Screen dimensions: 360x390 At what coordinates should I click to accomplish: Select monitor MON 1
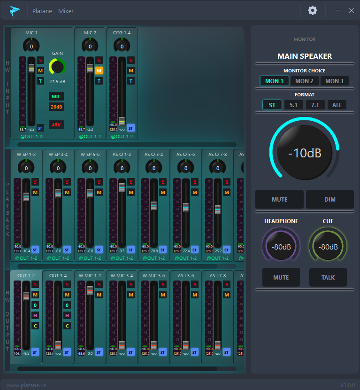[274, 81]
